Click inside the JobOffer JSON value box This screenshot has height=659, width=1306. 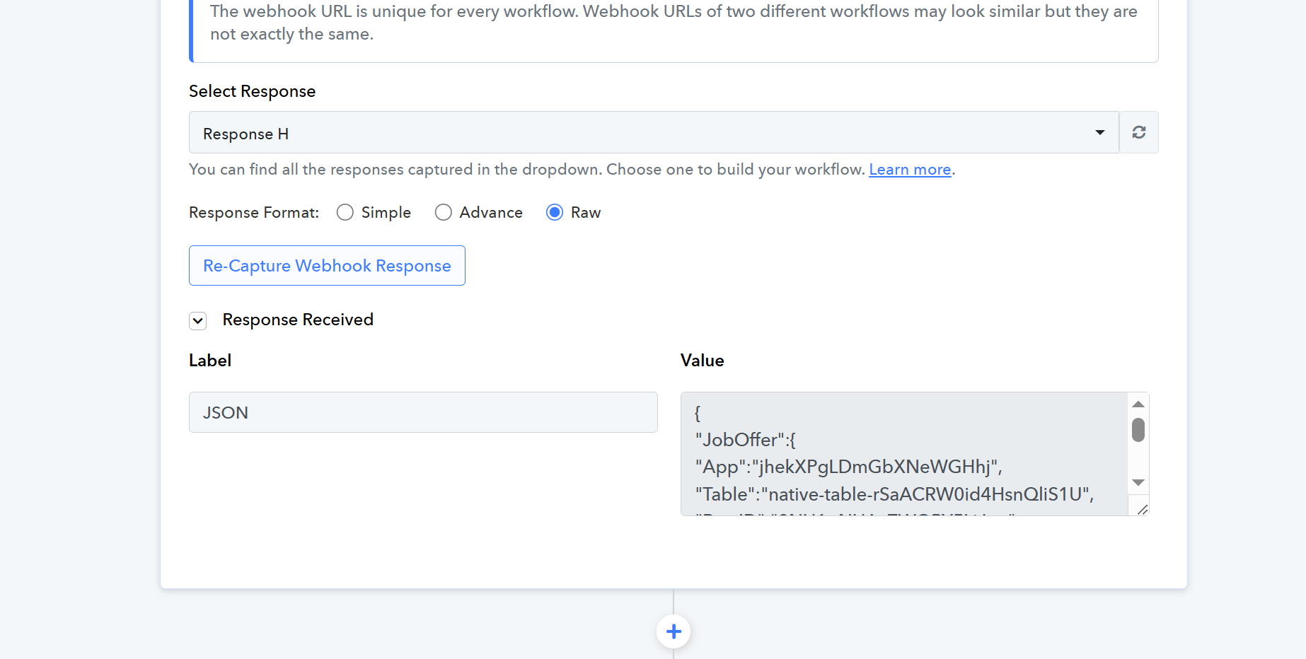(898, 453)
